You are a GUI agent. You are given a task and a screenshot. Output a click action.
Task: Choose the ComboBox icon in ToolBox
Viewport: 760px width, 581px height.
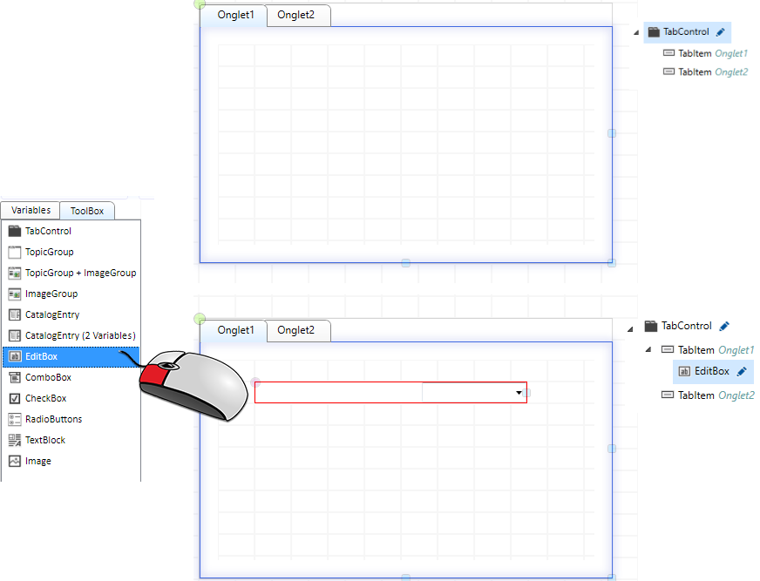15,377
